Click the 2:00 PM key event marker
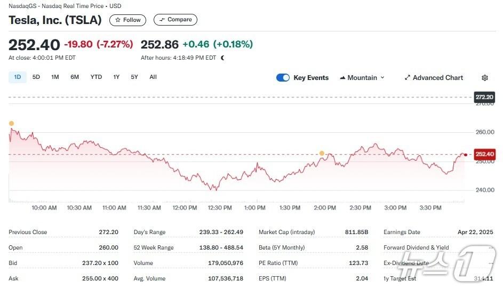The image size is (503, 289). coord(322,154)
